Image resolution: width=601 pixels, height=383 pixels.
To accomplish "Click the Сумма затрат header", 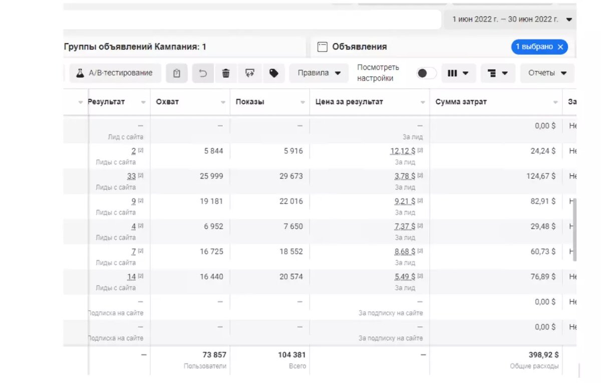I will 461,102.
